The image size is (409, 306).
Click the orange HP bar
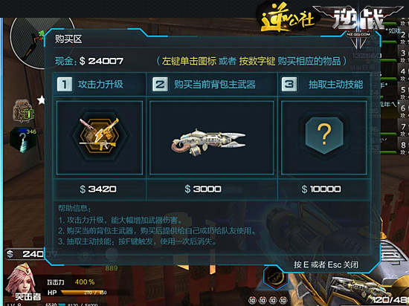tap(85, 293)
